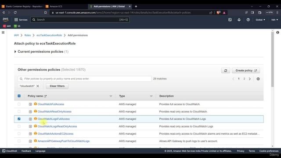
Task: Click the Create policy button
Action: [246, 71]
